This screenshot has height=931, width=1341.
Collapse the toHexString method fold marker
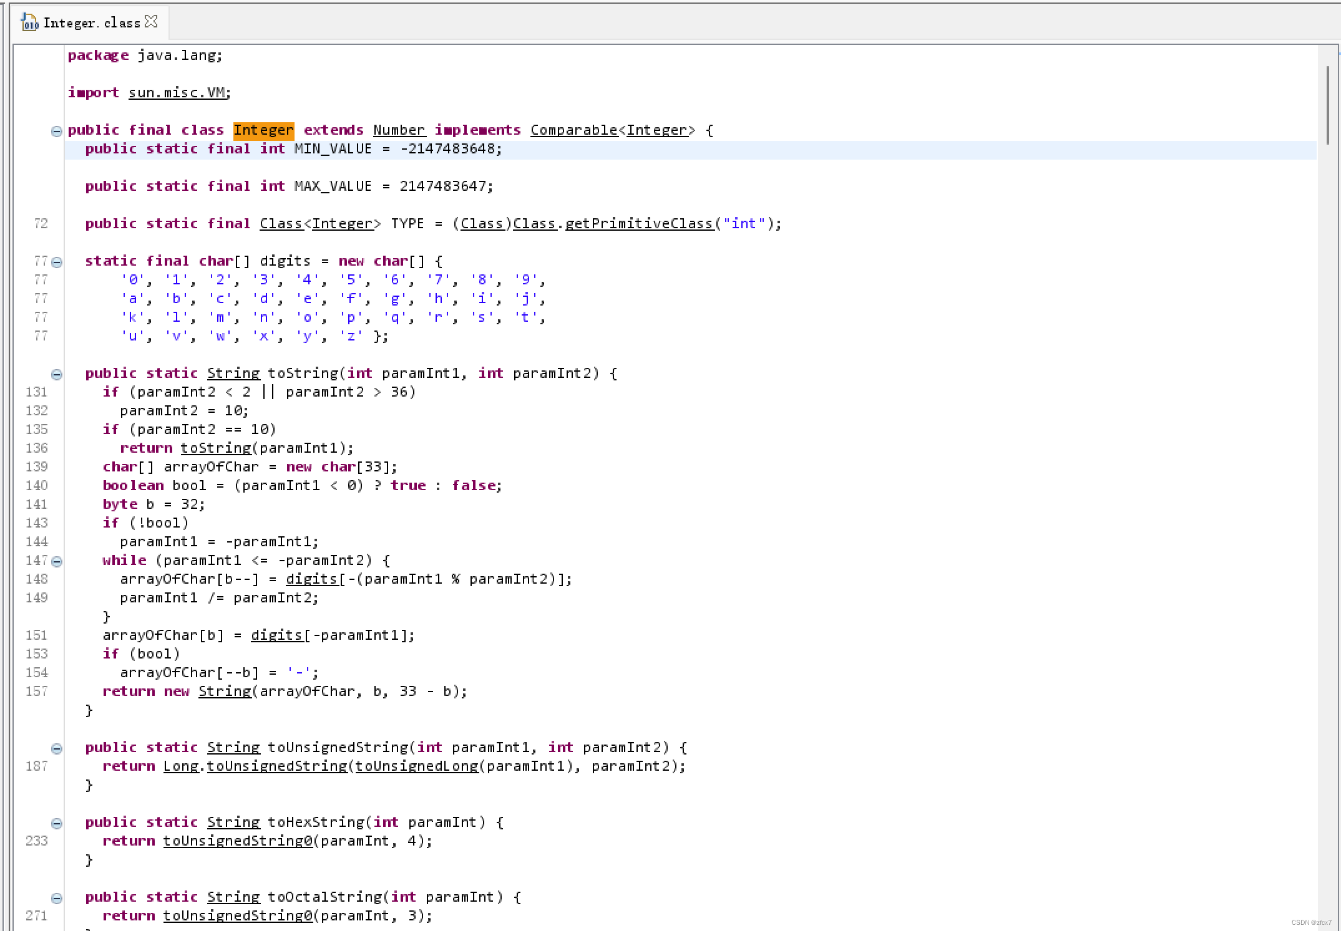(57, 823)
